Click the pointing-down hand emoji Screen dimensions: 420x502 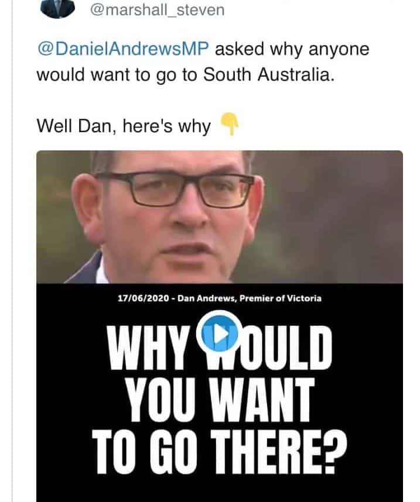coord(230,124)
